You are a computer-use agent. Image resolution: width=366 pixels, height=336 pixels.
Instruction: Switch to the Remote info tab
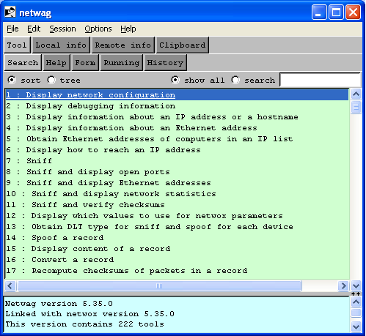click(x=123, y=45)
